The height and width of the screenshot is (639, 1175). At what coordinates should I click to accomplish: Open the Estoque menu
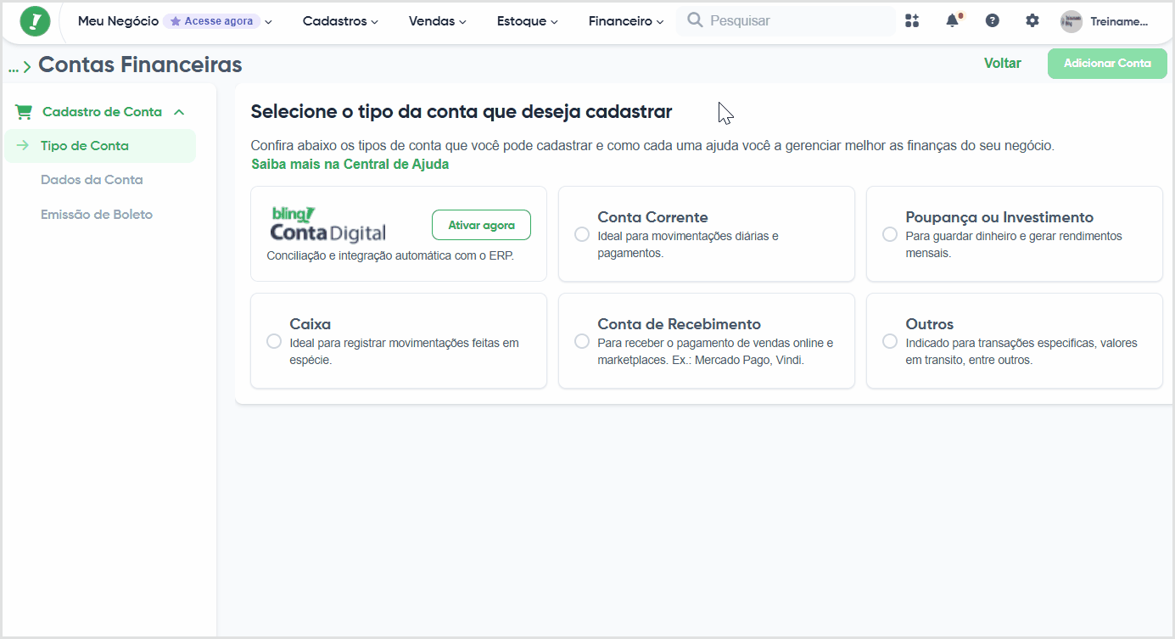527,21
